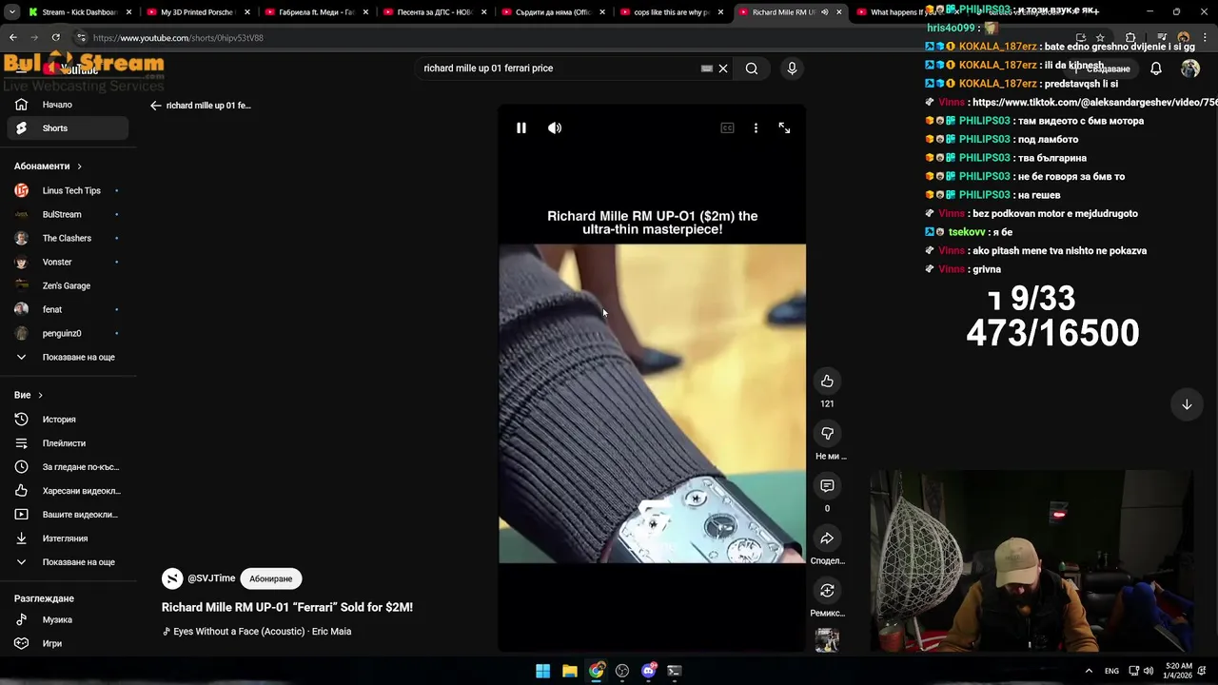The height and width of the screenshot is (685, 1218).
Task: Open The Clashers channel subscription
Action: tap(67, 238)
